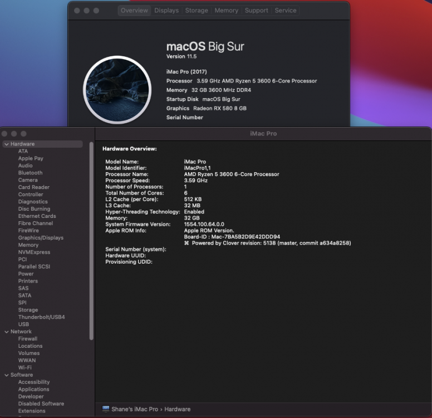Open Parallel SCSI entry

(x=34, y=266)
